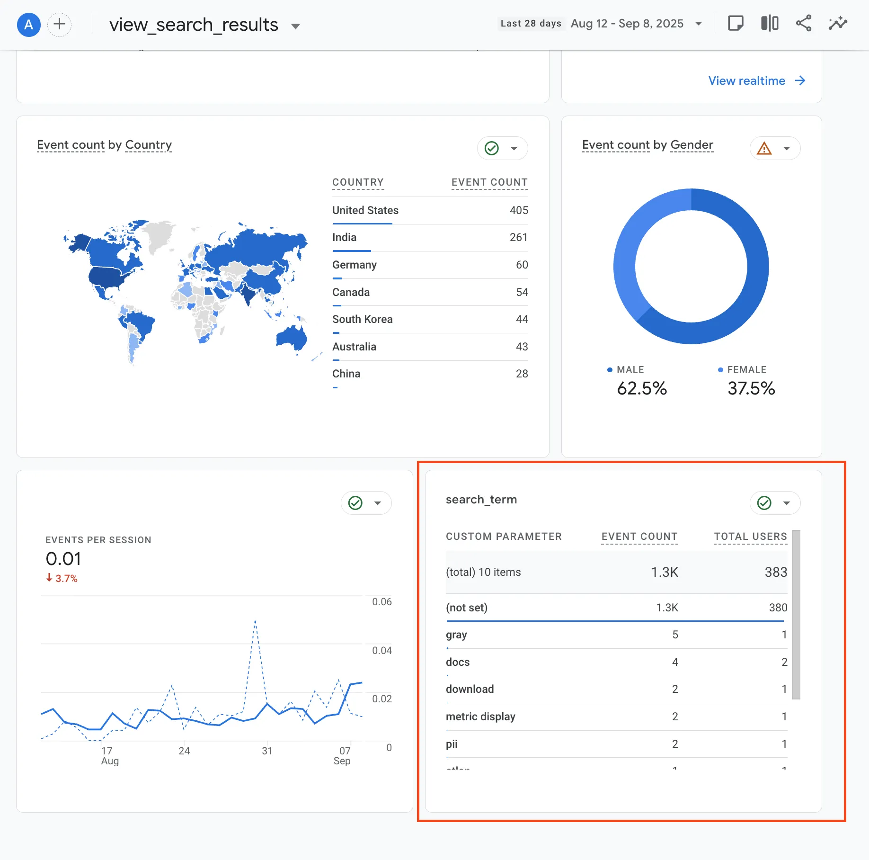
Task: Click the Event count by Country title
Action: pyautogui.click(x=104, y=144)
